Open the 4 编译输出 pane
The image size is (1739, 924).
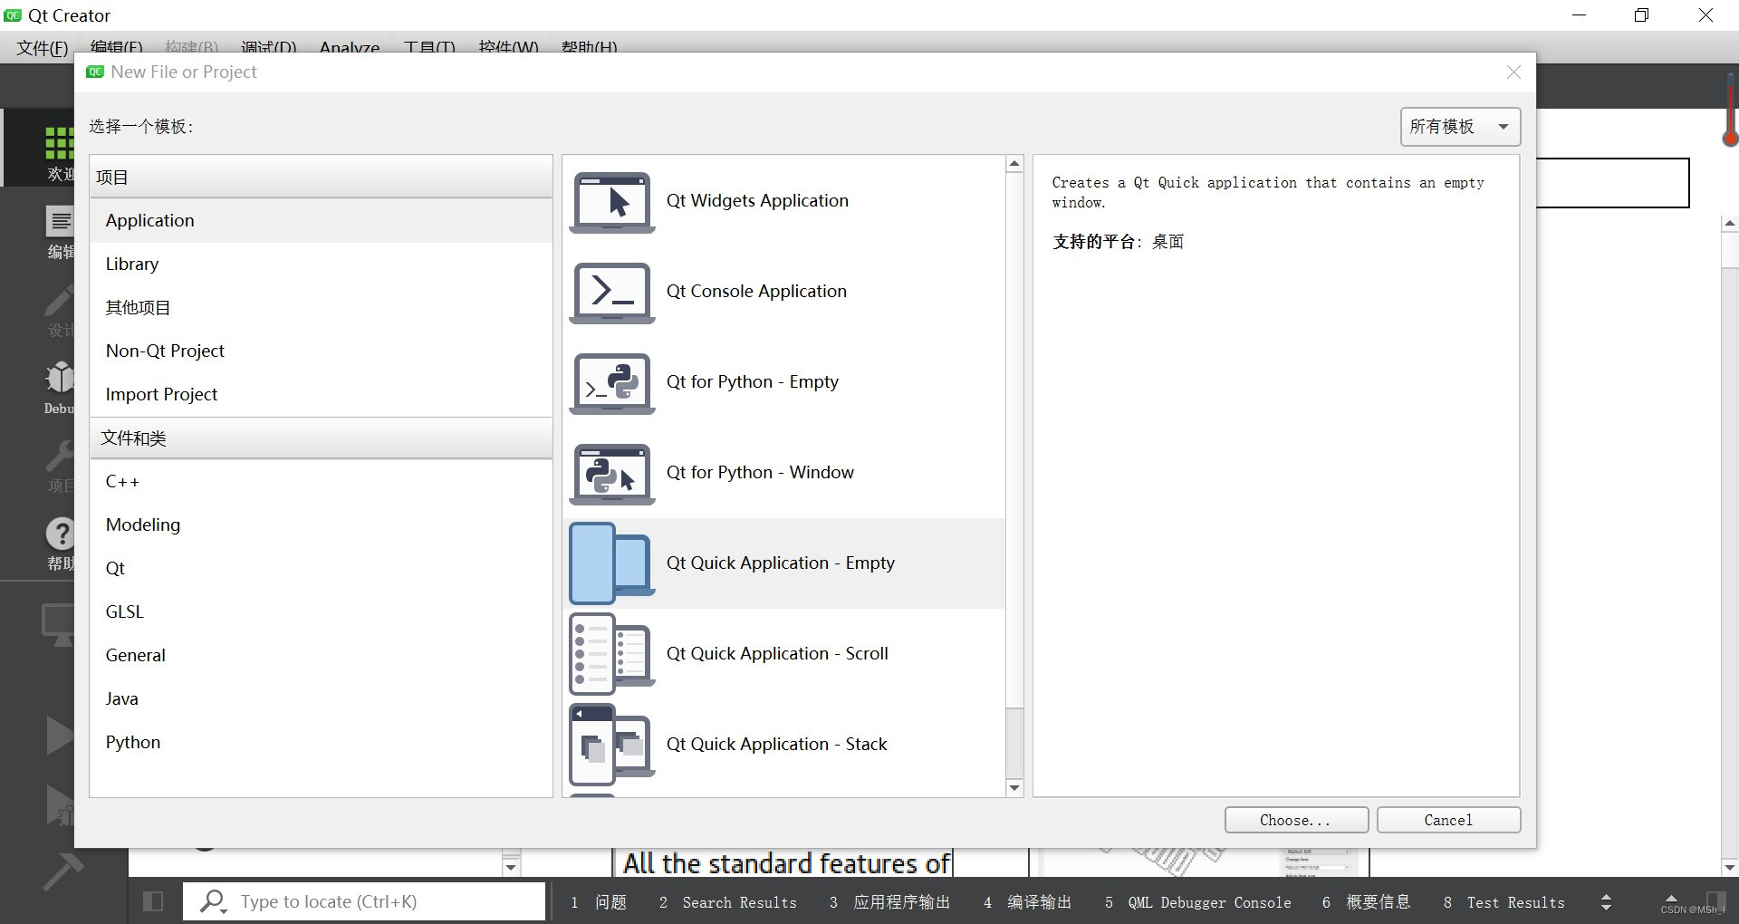point(1027,902)
